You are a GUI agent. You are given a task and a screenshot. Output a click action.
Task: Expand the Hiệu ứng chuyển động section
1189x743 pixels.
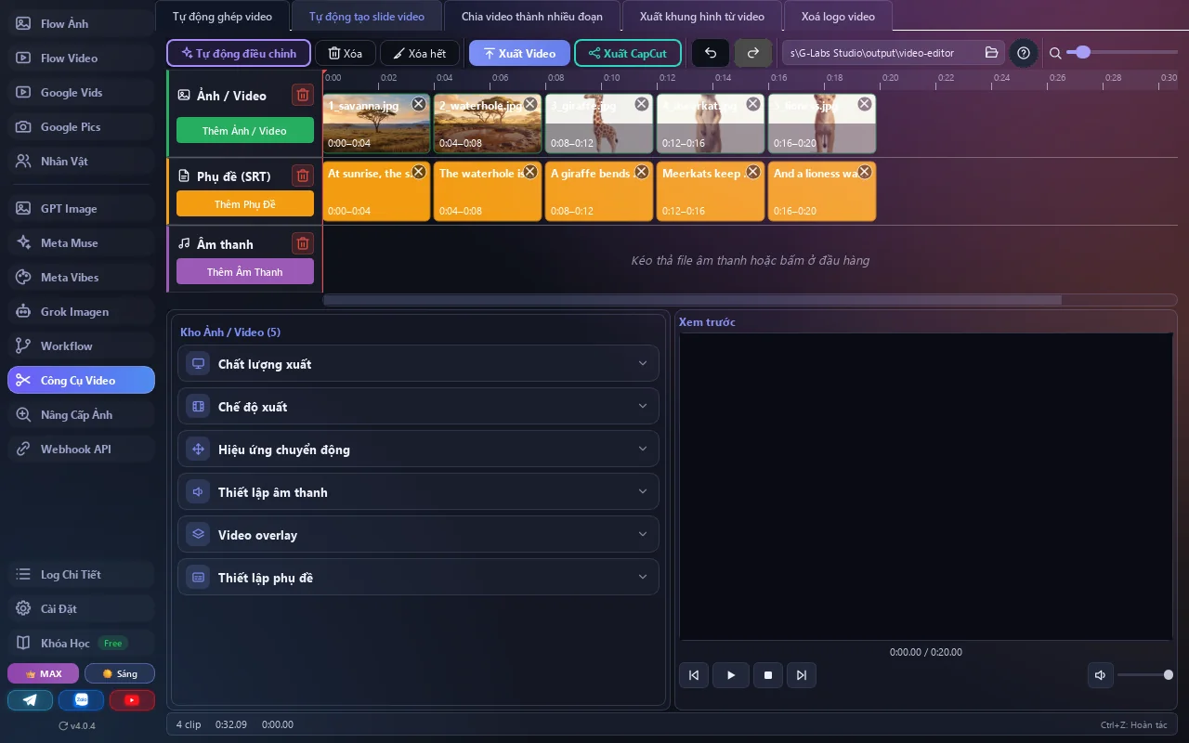418,449
